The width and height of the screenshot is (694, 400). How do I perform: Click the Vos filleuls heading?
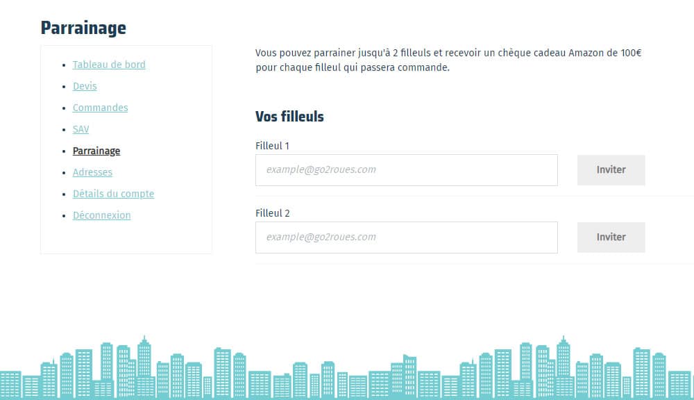[x=289, y=117]
